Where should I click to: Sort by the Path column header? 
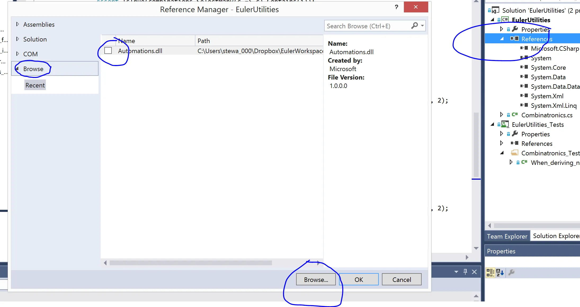point(259,41)
